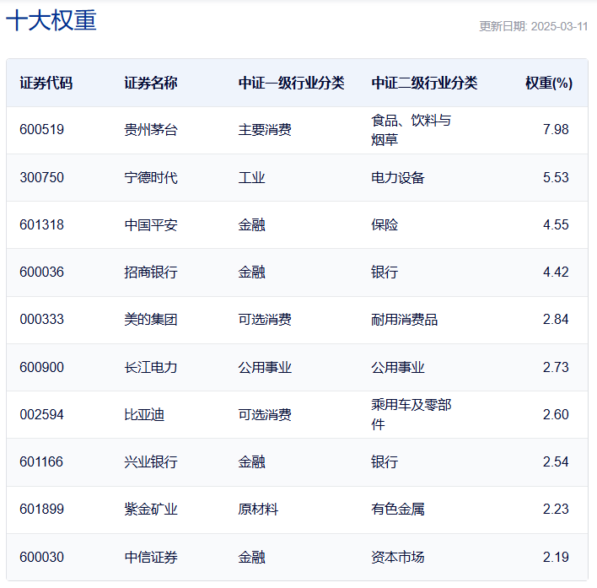Click 电力设备 industry classification cell
This screenshot has height=588, width=597.
398,178
